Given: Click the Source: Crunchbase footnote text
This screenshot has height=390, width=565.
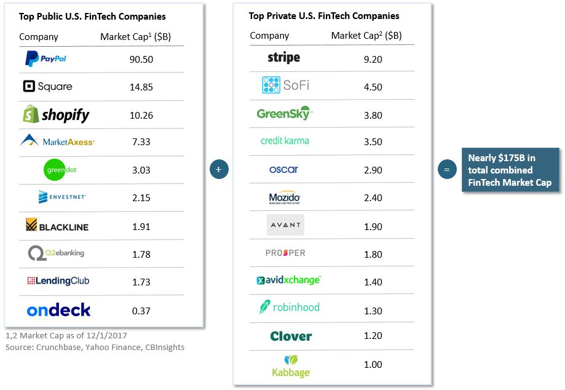Looking at the screenshot, I should (x=95, y=348).
